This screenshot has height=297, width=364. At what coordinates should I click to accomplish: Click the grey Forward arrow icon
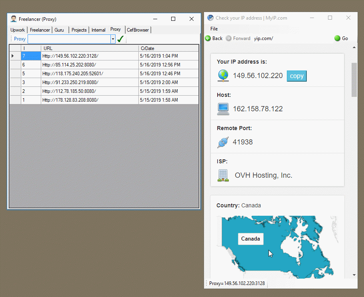[228, 38]
